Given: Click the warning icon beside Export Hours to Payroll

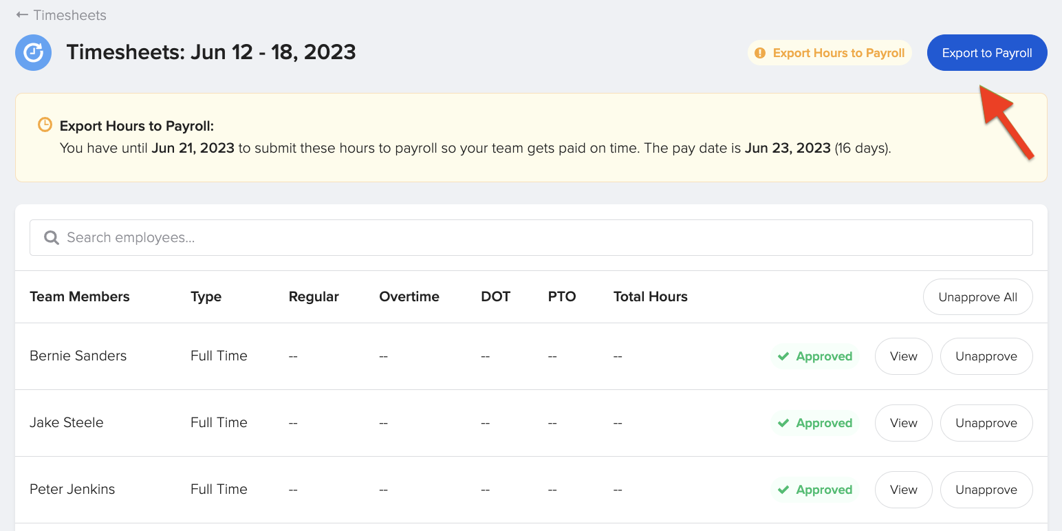Looking at the screenshot, I should 761,52.
